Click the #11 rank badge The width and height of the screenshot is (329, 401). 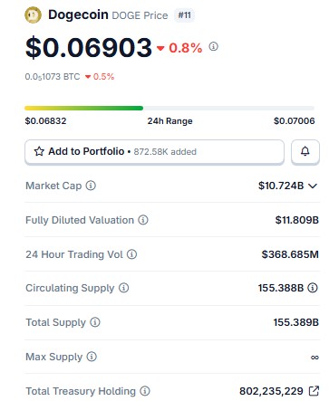(x=184, y=15)
